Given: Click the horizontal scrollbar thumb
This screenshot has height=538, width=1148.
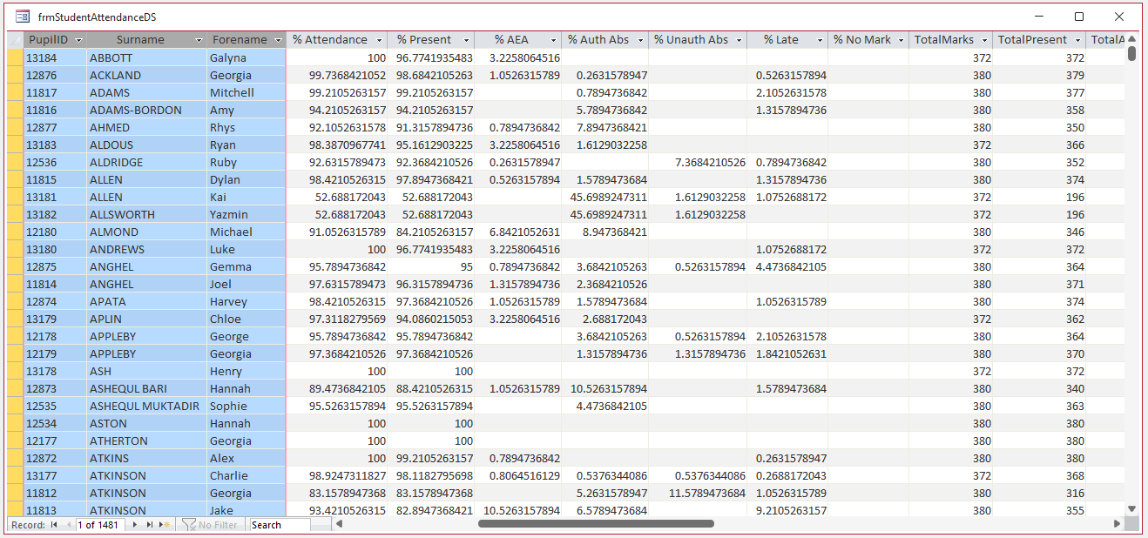Looking at the screenshot, I should point(596,524).
